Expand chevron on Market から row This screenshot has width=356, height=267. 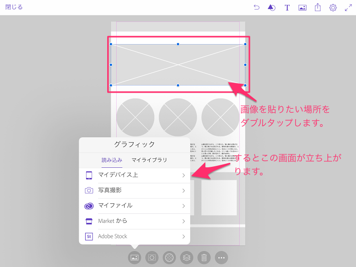[x=183, y=221]
